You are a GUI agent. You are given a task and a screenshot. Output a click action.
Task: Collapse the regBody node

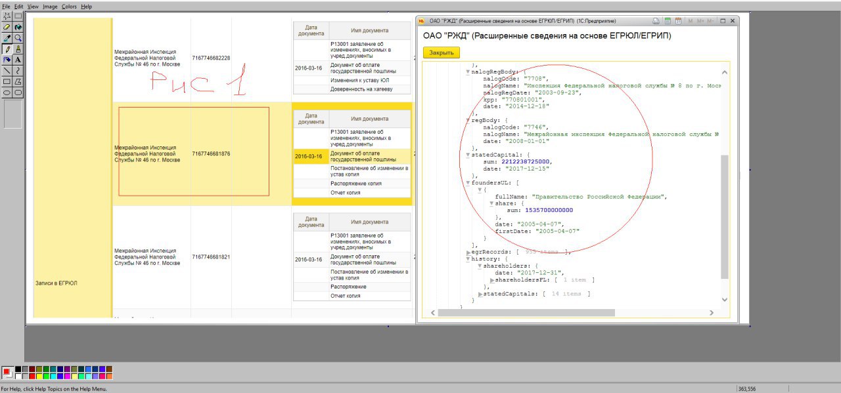pos(468,120)
